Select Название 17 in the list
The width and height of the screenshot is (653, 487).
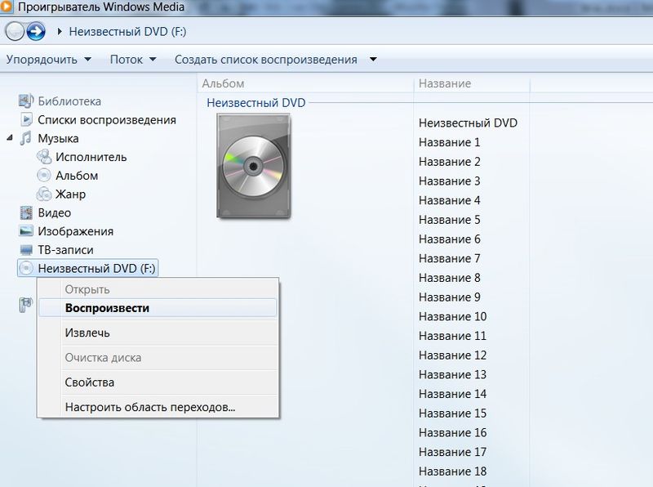453,452
